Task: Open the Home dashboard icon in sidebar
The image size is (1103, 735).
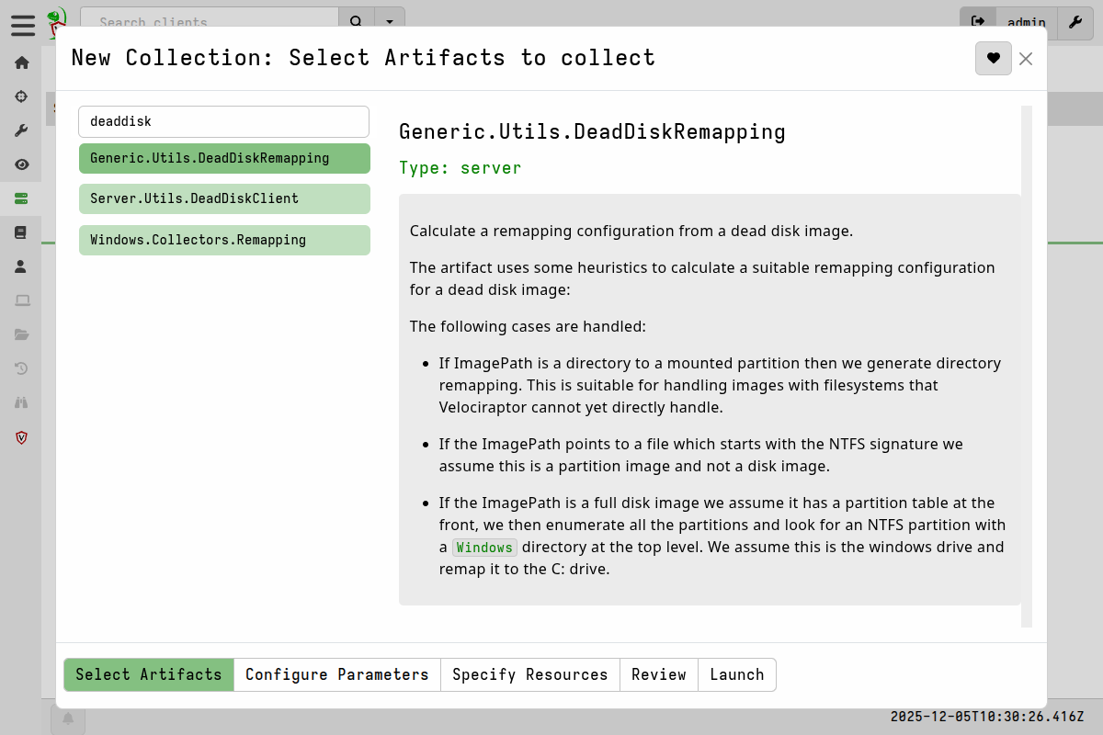Action: [x=21, y=62]
